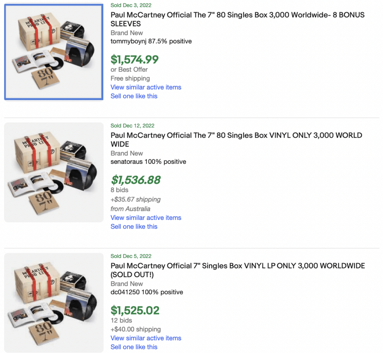Image resolution: width=383 pixels, height=353 pixels.
Task: Click View similar active items under $1,536.88
Action: click(x=146, y=218)
